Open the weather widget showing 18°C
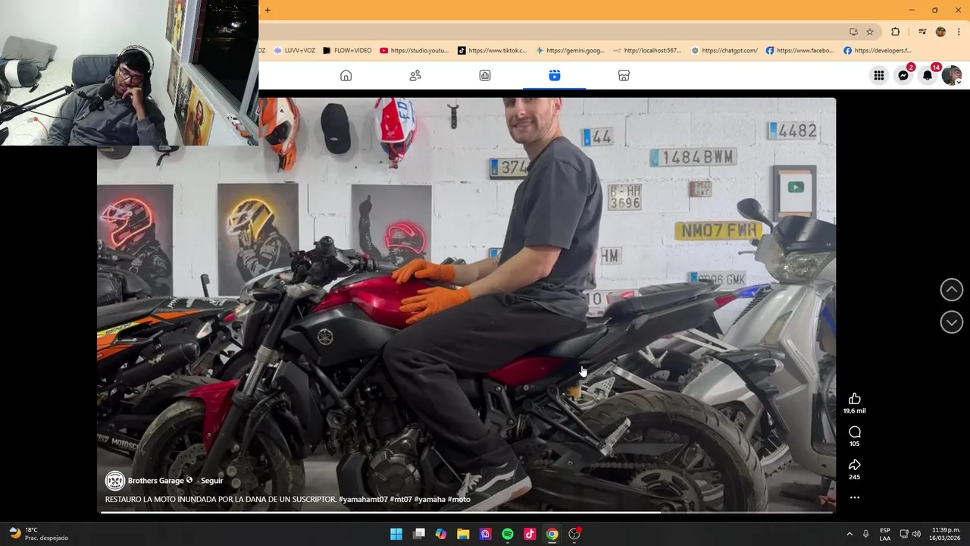The height and width of the screenshot is (546, 970). click(x=39, y=534)
